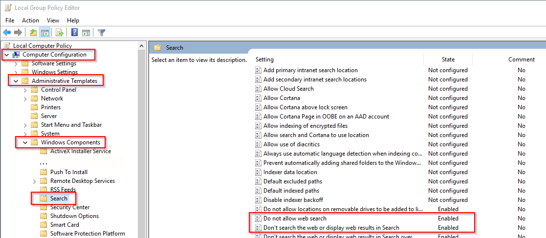Select the Shutdown Options folder

74,216
